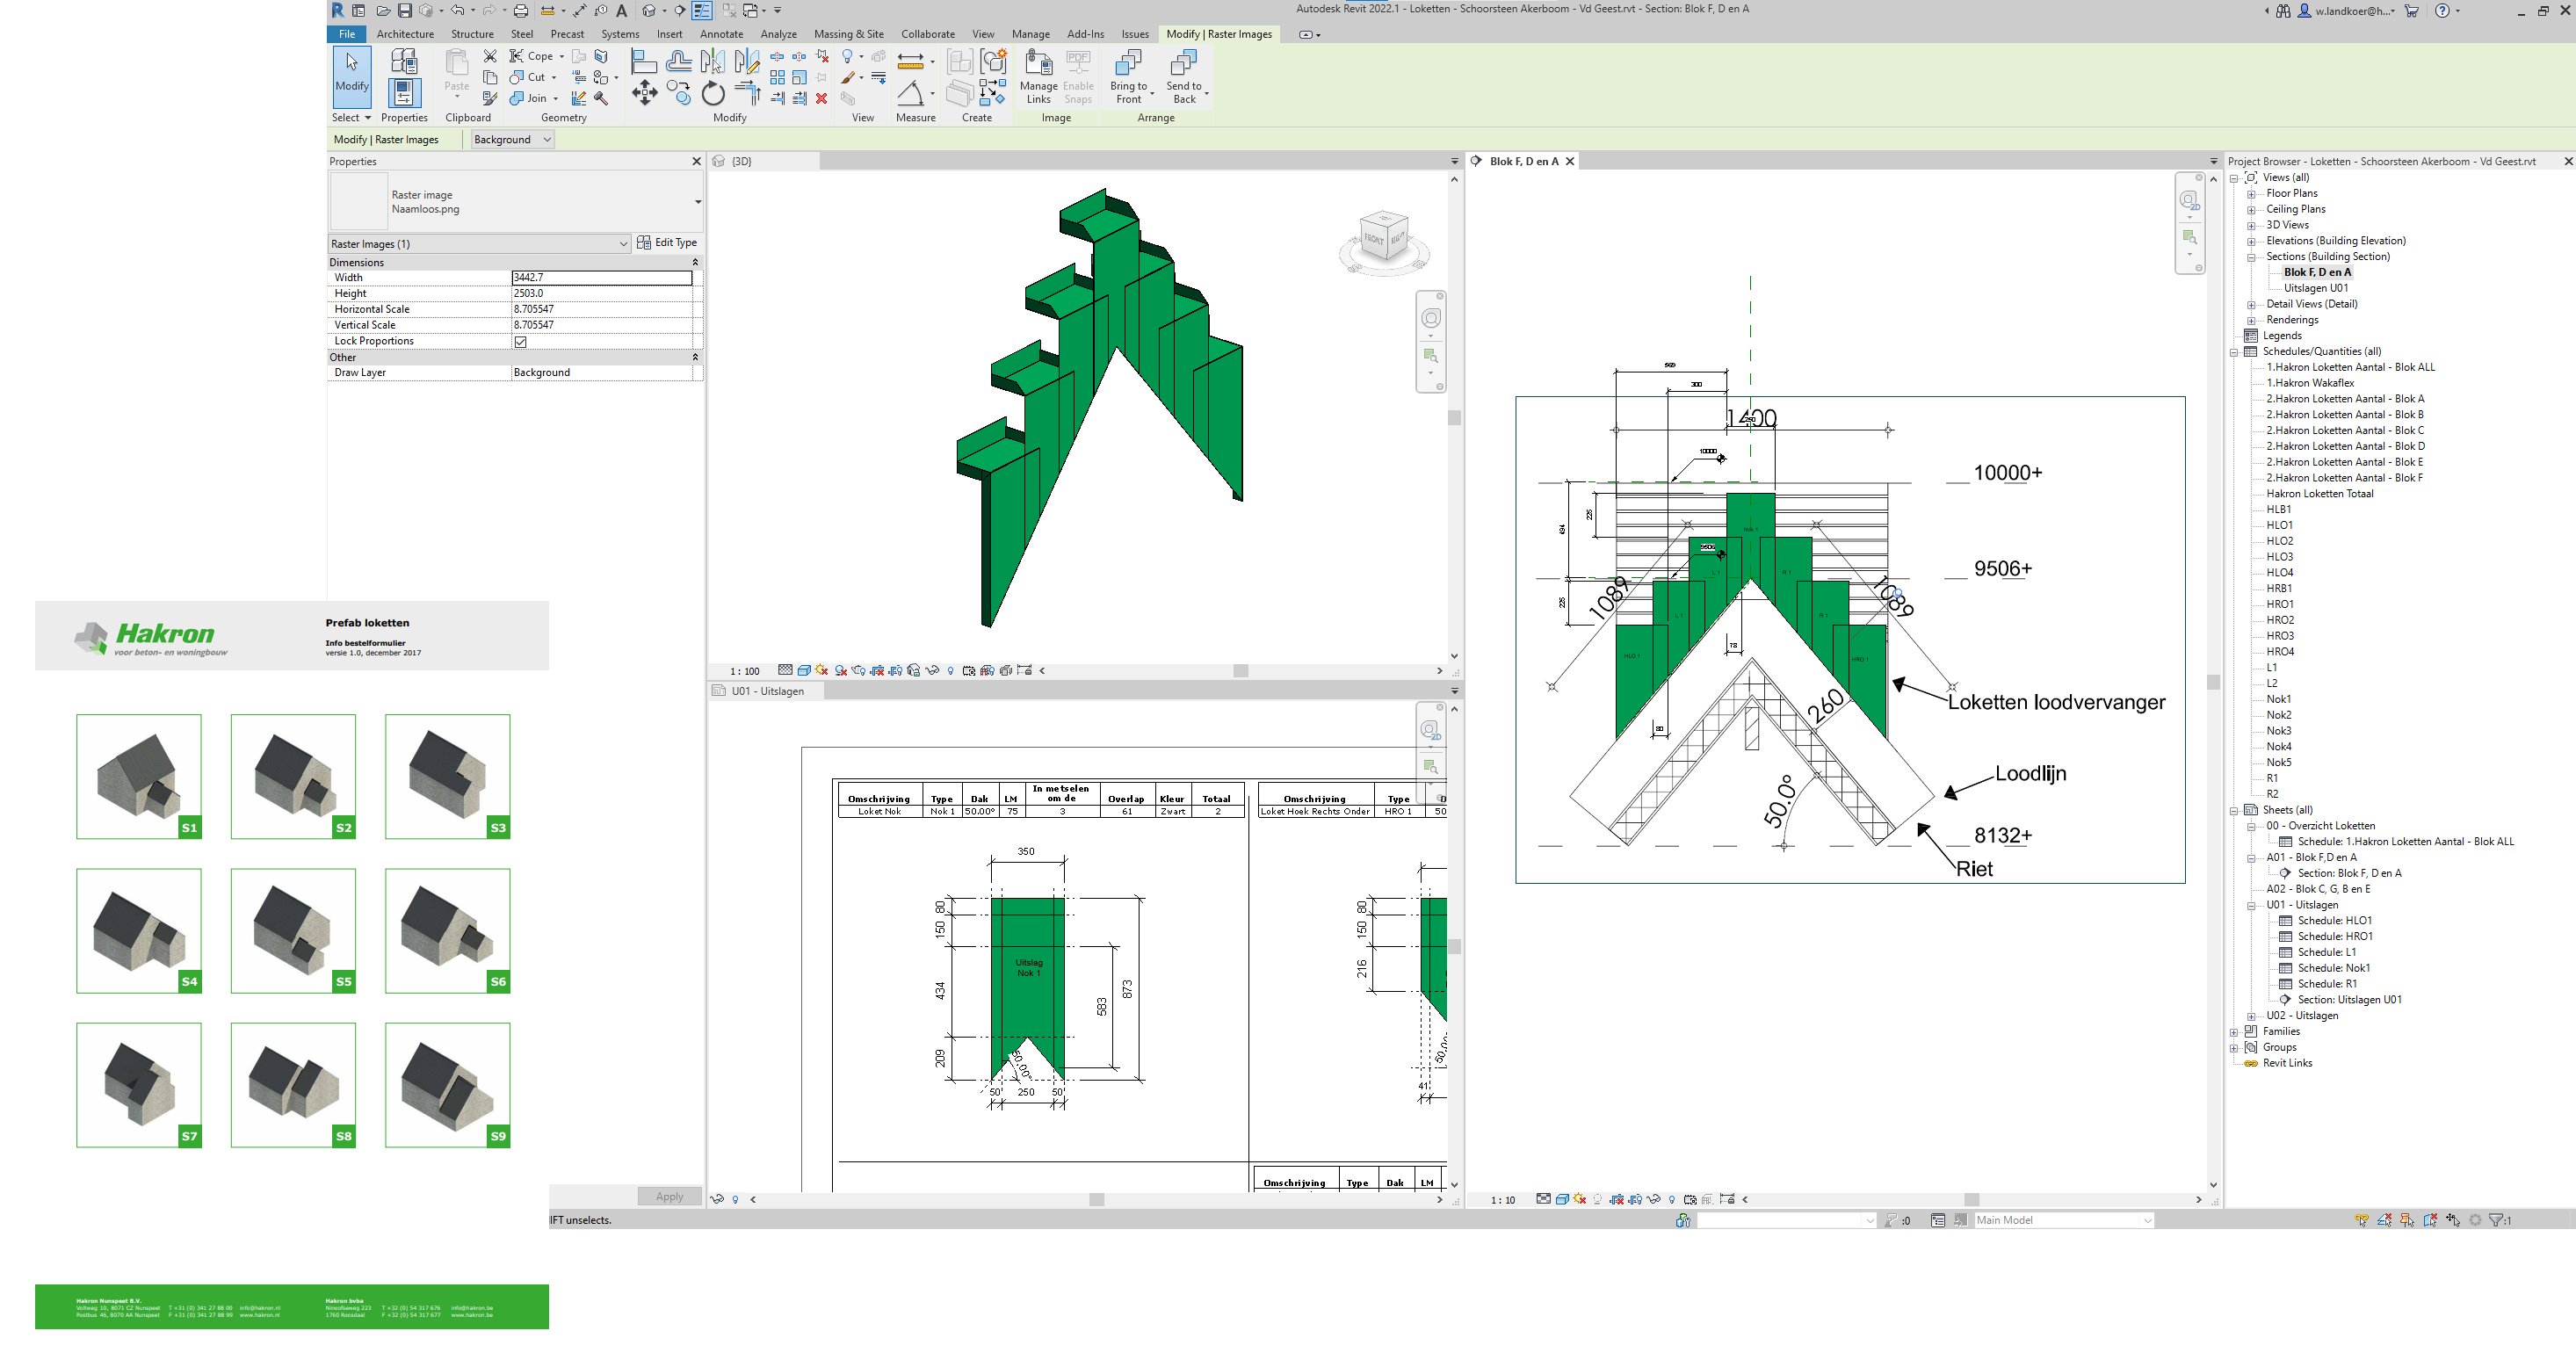Screen dimensions: 2576x1367
Task: Click the Edit Type button
Action: tap(667, 243)
